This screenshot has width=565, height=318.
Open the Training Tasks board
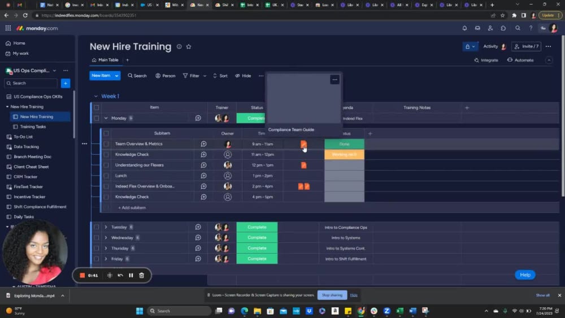[33, 127]
